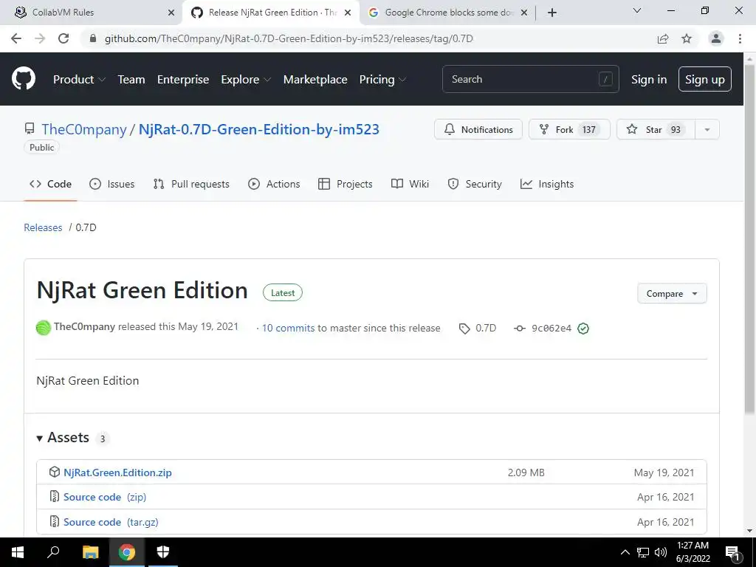Switch to the Actions tab
The height and width of the screenshot is (567, 756).
coord(274,184)
